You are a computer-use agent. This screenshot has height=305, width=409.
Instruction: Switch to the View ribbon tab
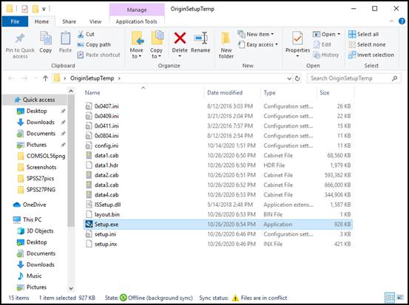[95, 21]
